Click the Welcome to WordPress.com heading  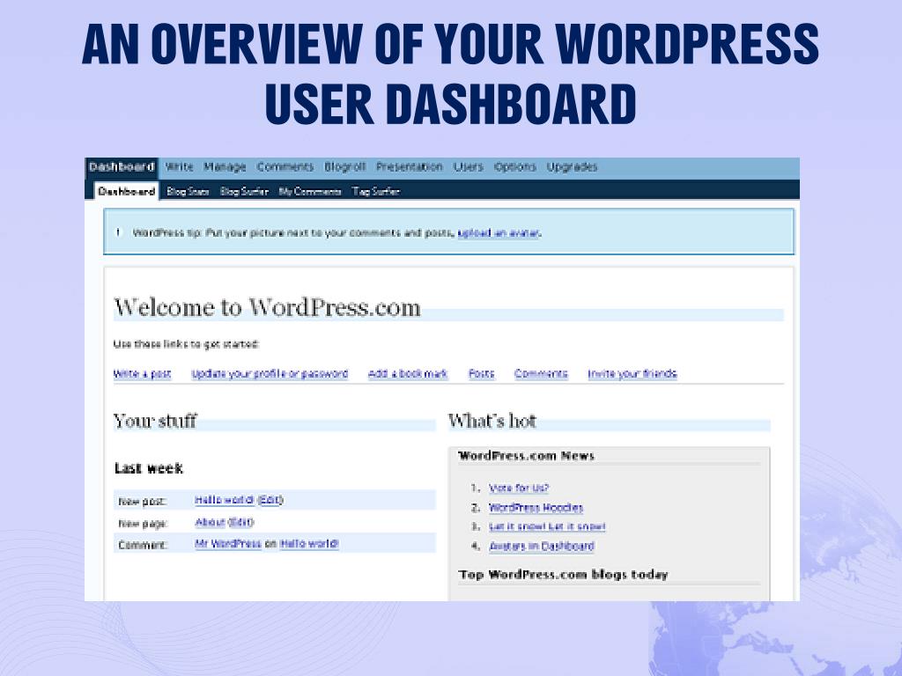[267, 307]
